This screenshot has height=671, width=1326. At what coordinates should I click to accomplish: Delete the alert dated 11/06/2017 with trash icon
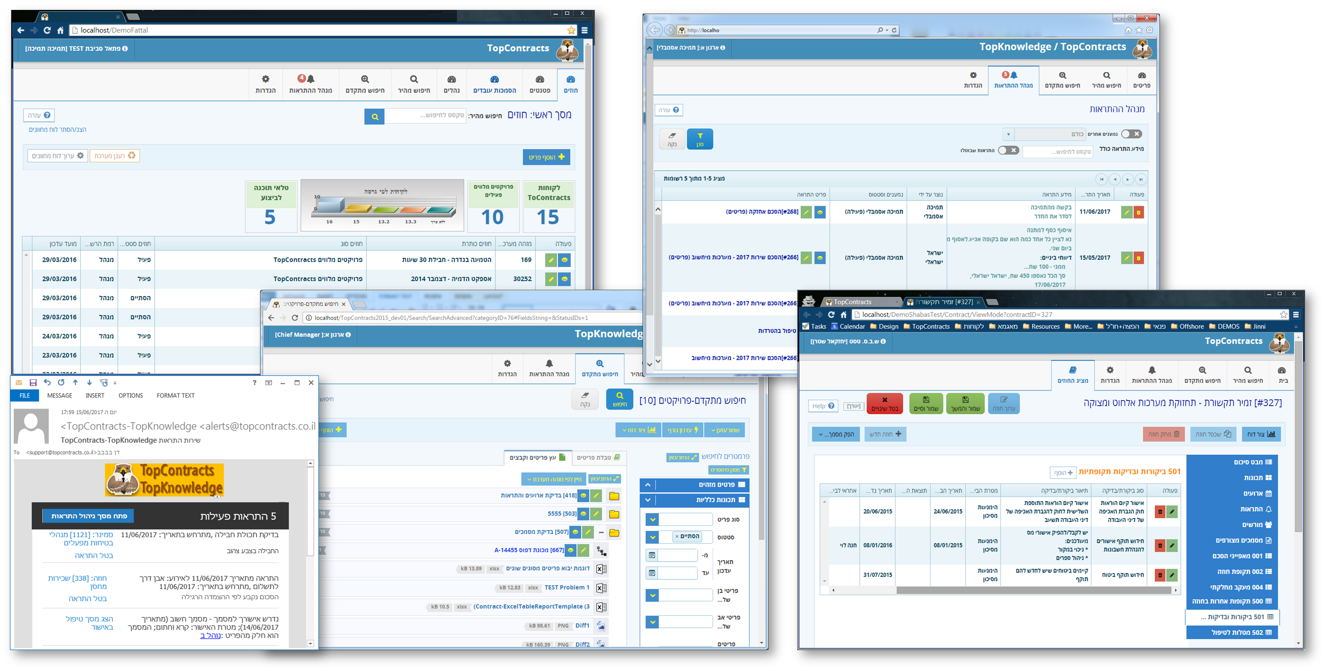(1138, 212)
